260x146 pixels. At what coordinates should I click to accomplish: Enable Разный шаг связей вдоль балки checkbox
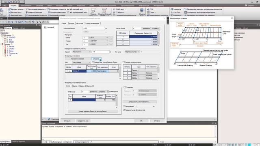[93, 62]
